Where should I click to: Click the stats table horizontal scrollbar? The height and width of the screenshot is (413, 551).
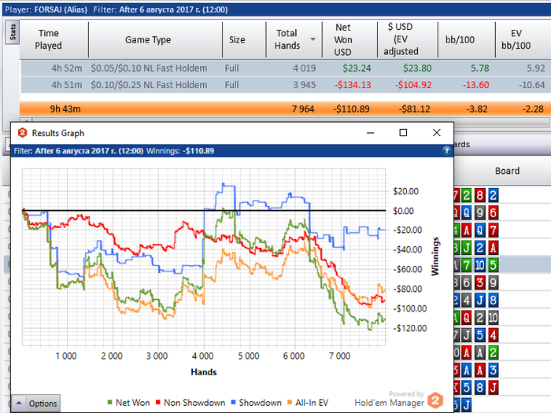[285, 122]
